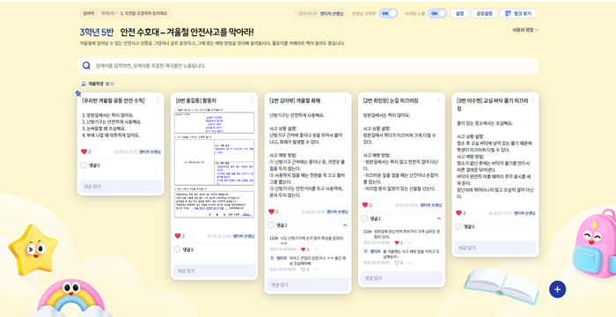This screenshot has height=317, width=616.
Task: Click the 댓글 달기 field on the 활동지 card
Action: tap(214, 270)
